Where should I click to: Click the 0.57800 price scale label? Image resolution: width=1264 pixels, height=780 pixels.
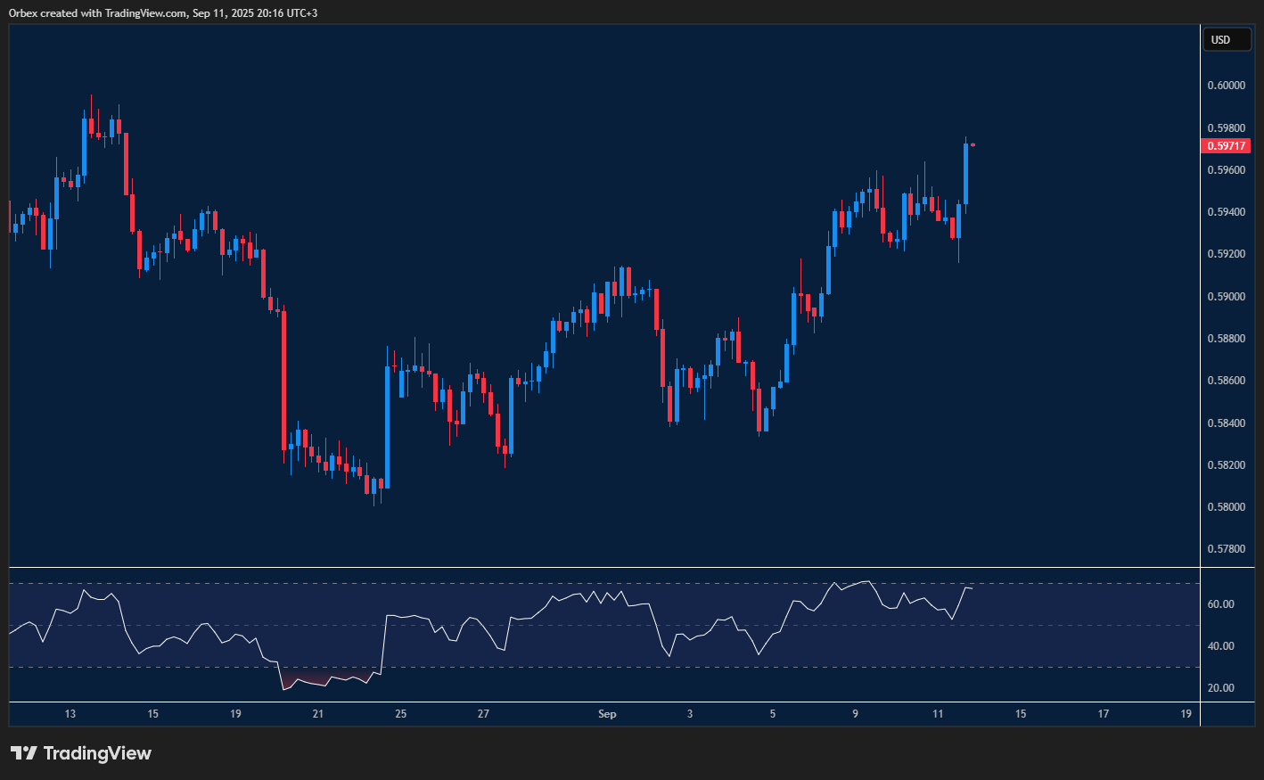(x=1227, y=549)
